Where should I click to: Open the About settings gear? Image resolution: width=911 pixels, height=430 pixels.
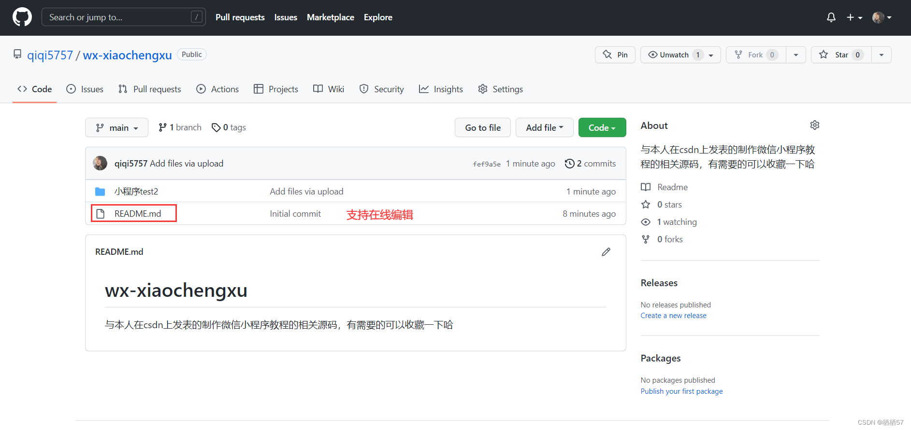pyautogui.click(x=815, y=125)
